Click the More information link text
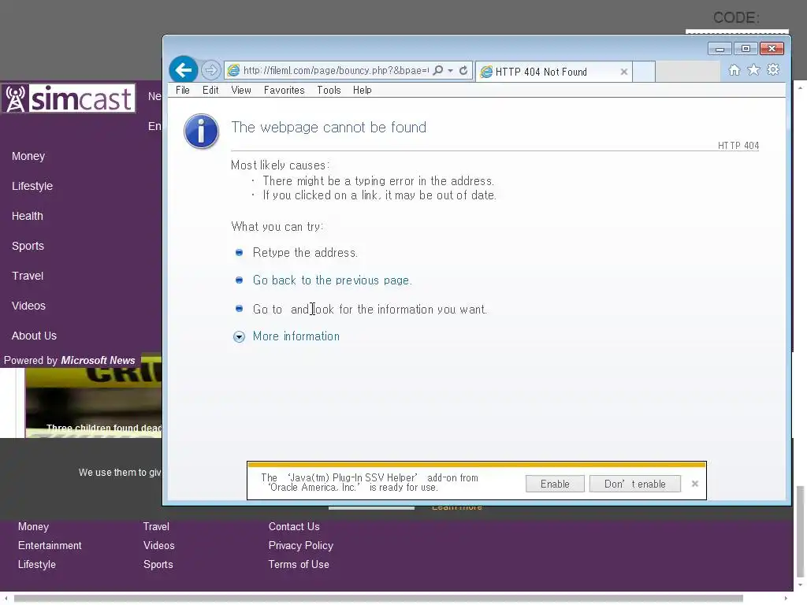 click(x=296, y=336)
